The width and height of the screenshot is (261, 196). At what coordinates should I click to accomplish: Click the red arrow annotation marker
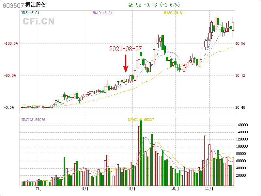[x=126, y=64]
